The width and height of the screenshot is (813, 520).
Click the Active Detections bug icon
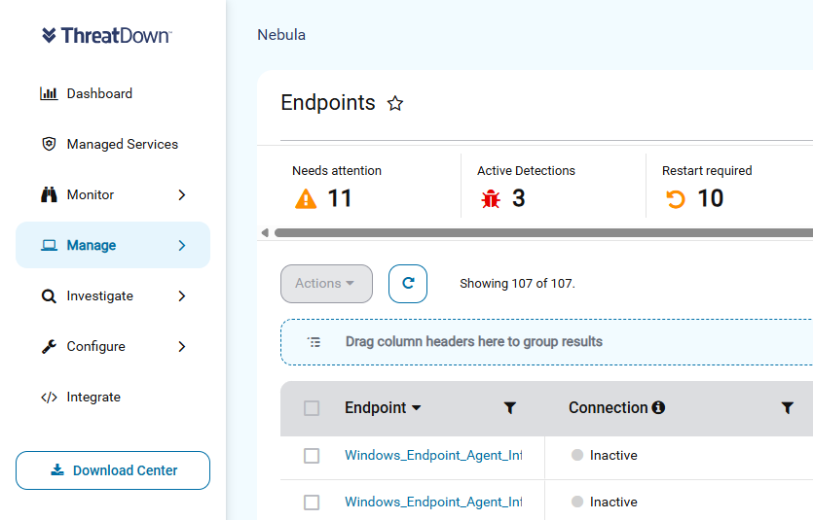tap(491, 198)
